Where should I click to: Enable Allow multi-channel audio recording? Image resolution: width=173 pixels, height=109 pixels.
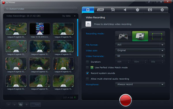tap(87, 79)
